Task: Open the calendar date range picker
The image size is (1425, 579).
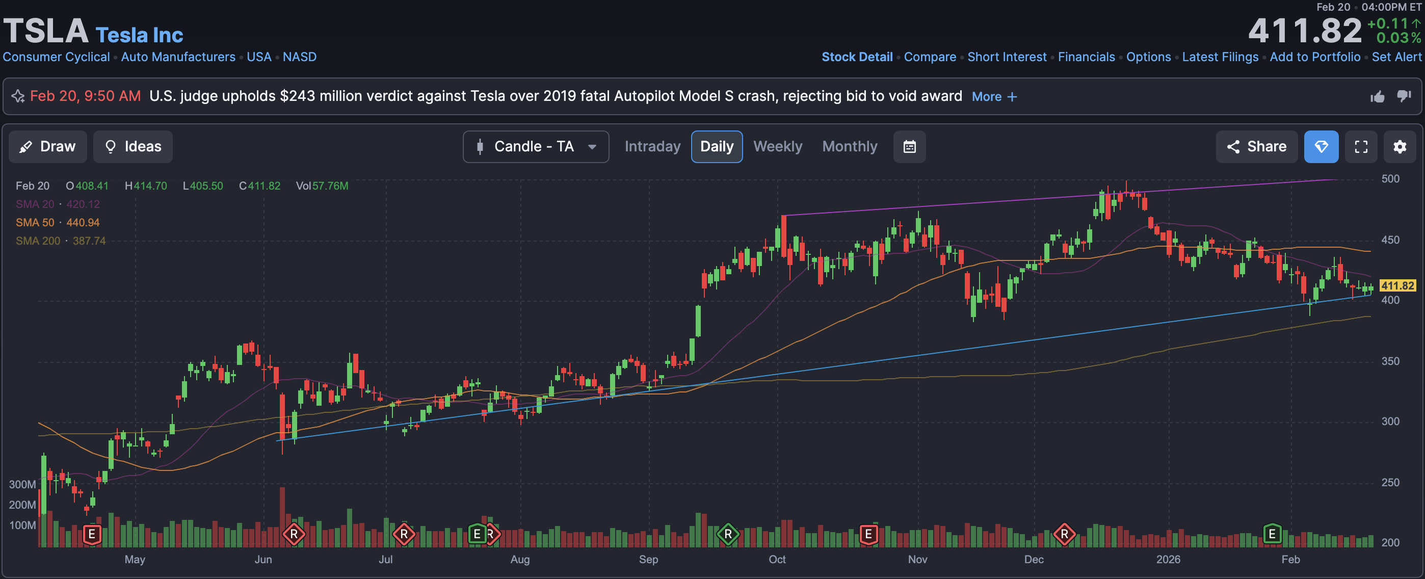Action: point(909,147)
